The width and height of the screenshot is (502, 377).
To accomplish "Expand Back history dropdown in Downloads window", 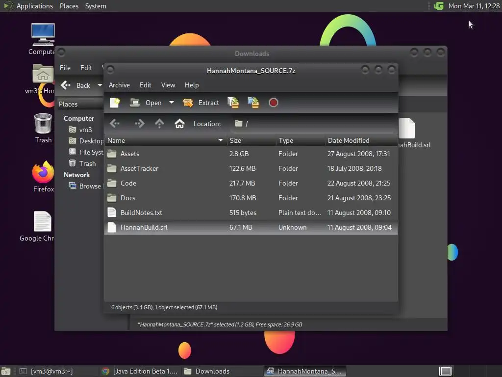I will pyautogui.click(x=100, y=85).
